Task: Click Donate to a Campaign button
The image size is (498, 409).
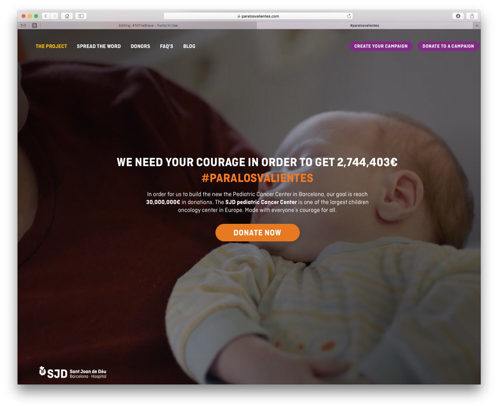Action: coord(448,46)
